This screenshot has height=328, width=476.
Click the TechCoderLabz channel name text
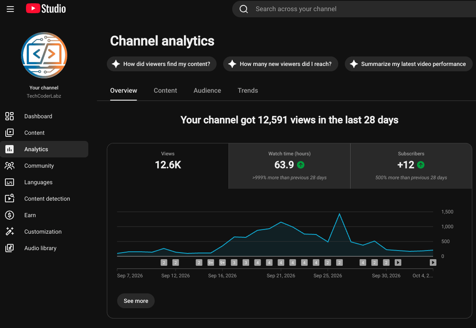44,96
